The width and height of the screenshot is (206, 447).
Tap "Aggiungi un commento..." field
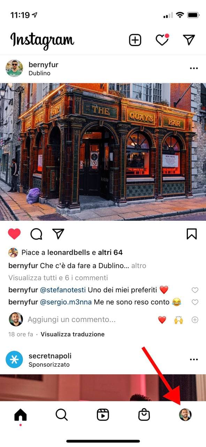(x=71, y=320)
